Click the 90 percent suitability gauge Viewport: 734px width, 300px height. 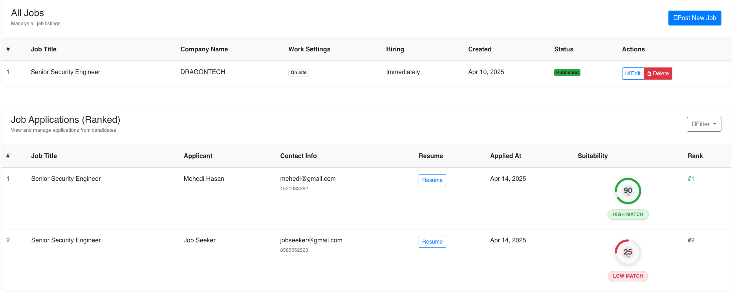click(628, 191)
